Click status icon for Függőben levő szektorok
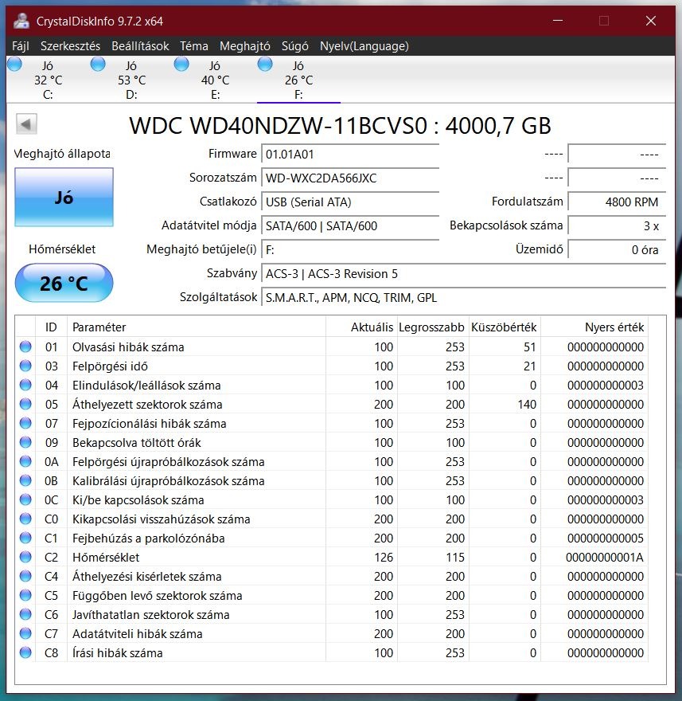 [25, 595]
